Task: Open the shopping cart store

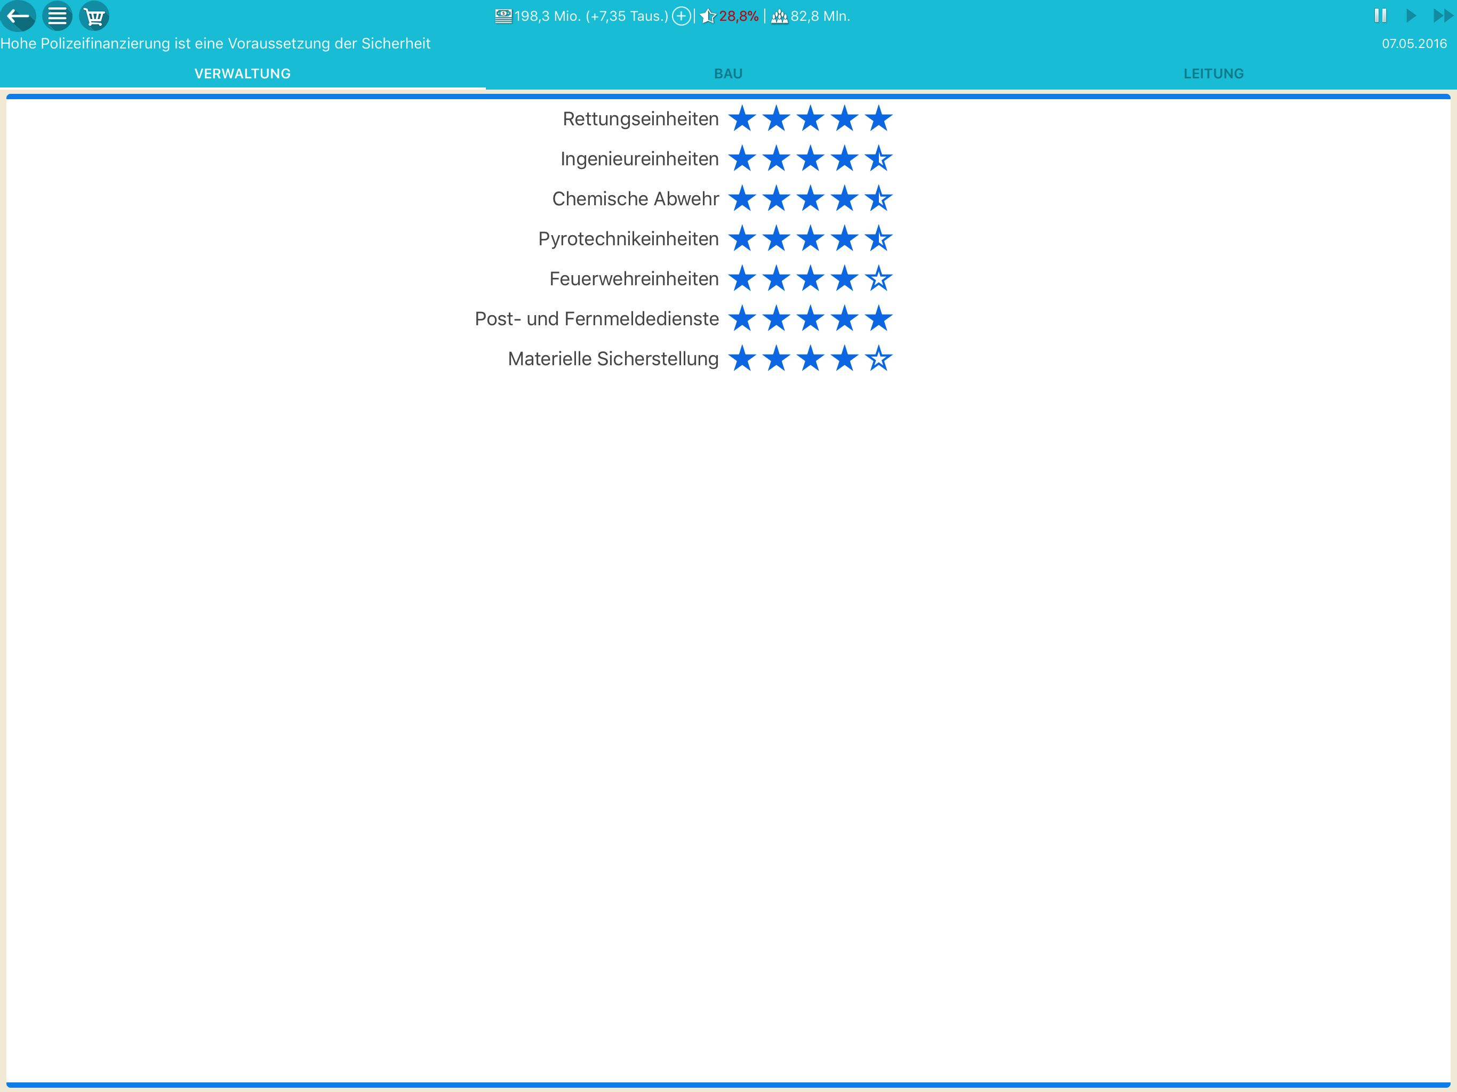Action: click(x=94, y=16)
